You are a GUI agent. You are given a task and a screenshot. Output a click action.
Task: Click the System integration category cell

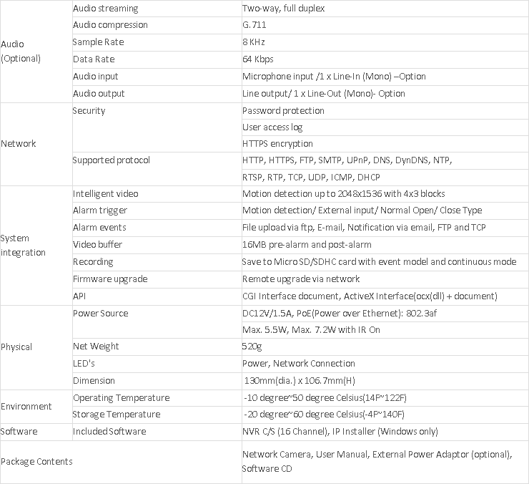(23, 245)
